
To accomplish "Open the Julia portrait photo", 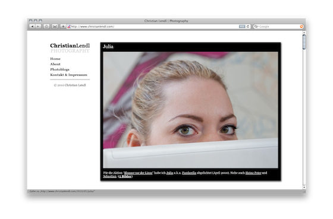I will 190,110.
